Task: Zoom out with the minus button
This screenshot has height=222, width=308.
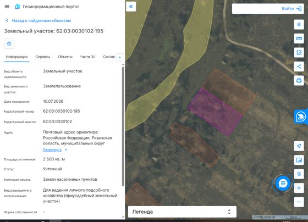Action: pos(299,202)
